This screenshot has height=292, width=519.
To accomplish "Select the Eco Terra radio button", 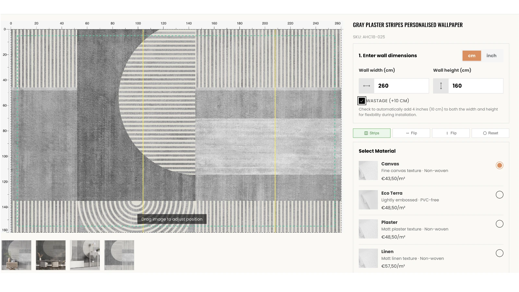I will pyautogui.click(x=500, y=195).
